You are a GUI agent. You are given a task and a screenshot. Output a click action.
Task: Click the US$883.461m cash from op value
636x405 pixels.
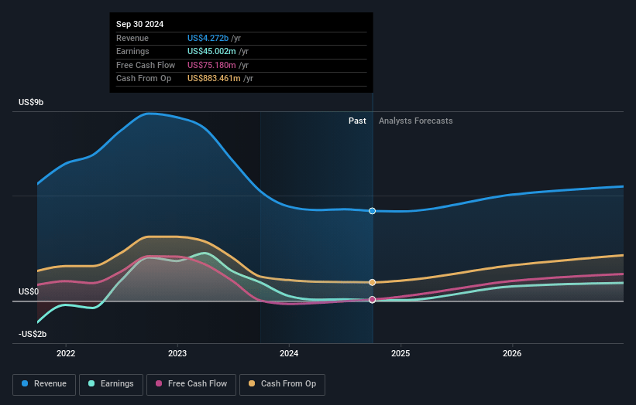click(214, 79)
